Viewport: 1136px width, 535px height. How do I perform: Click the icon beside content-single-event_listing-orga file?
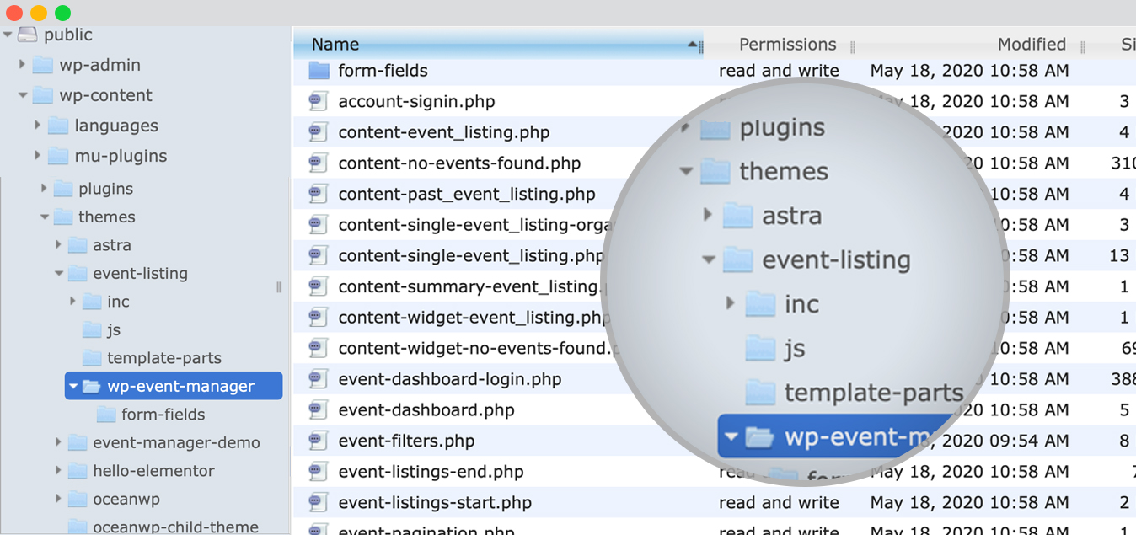tap(318, 225)
